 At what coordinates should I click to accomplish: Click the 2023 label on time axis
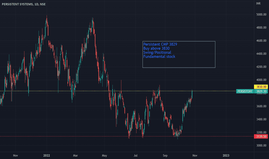(x=226, y=156)
